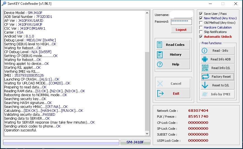Choose the Reset to D/L button
The width and height of the screenshot is (243, 149).
pos(218,85)
